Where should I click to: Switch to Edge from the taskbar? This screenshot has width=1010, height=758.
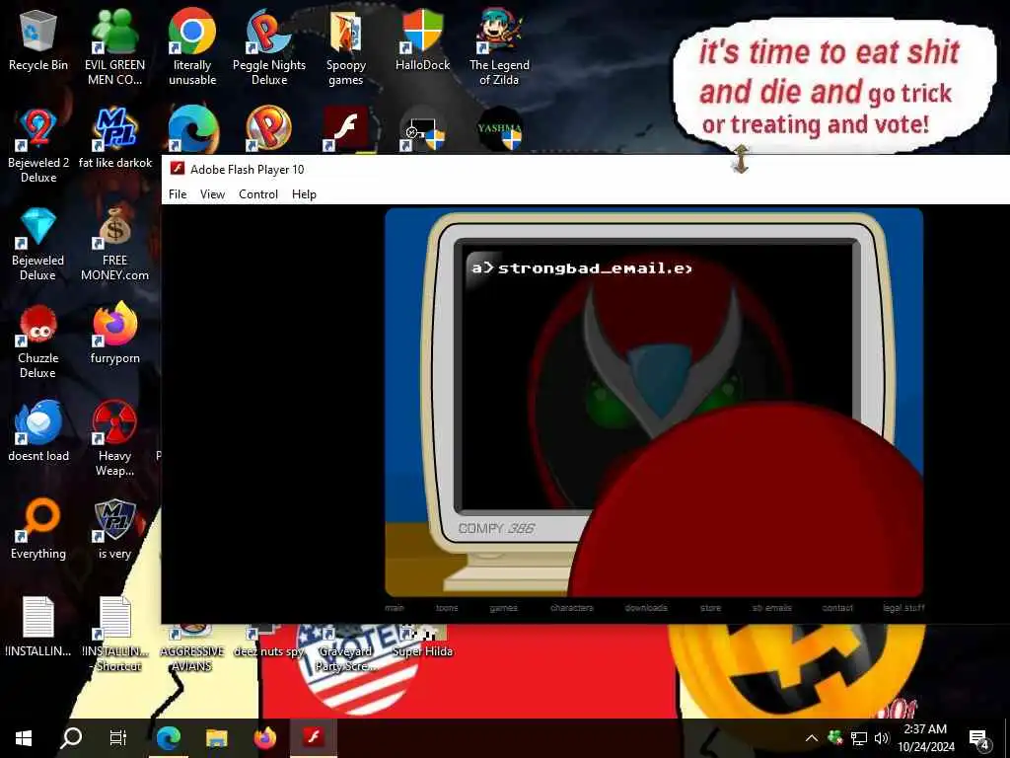click(169, 738)
